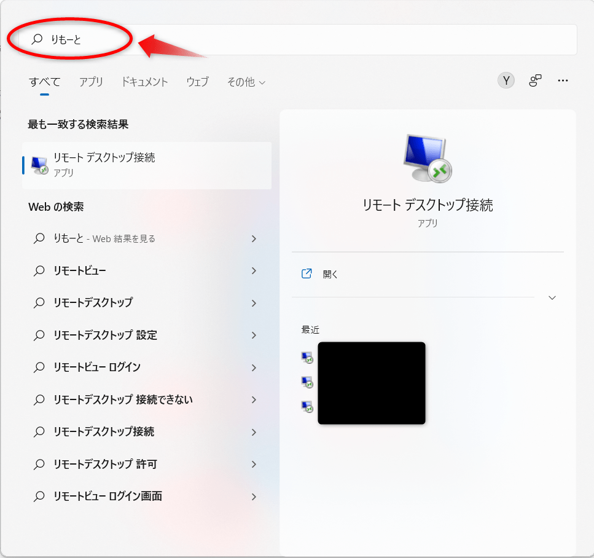Expand arrow for リモートデスクトップ suggestion
Screen dimensions: 594x558
pos(254,303)
